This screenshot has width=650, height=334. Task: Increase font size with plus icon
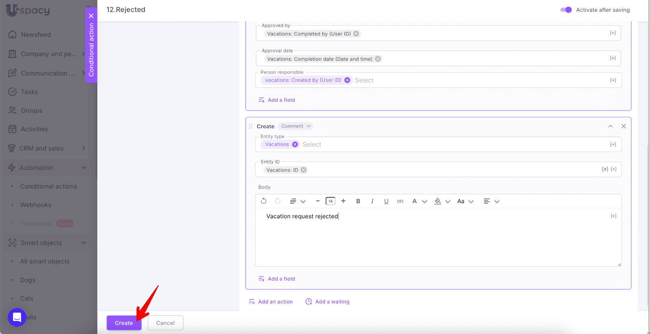click(343, 201)
